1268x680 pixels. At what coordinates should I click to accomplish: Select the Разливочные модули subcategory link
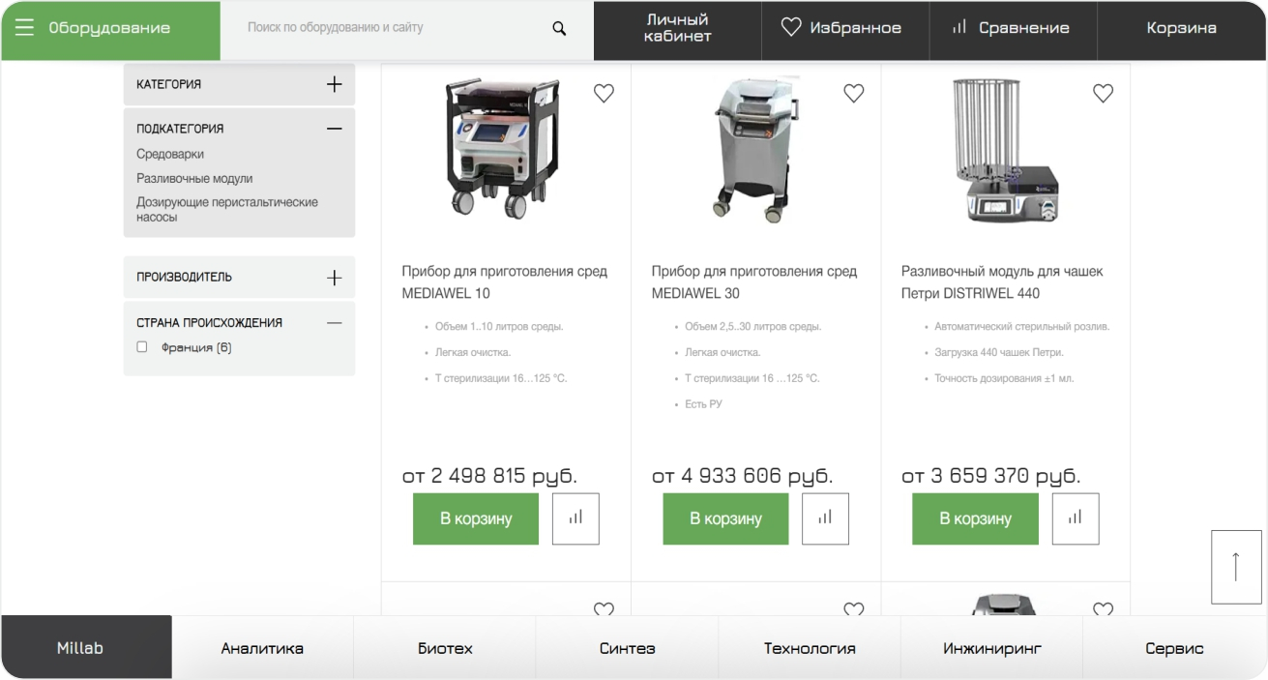click(x=194, y=179)
